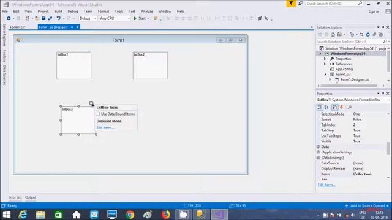Click the Save icon in the toolbar
The width and height of the screenshot is (392, 220).
pyautogui.click(x=43, y=18)
